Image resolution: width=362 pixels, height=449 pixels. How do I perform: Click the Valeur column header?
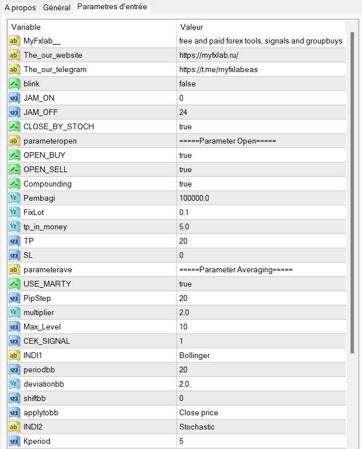[261, 27]
